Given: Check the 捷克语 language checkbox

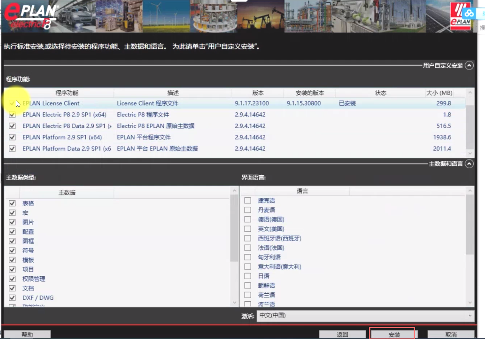Looking at the screenshot, I should click(x=248, y=200).
